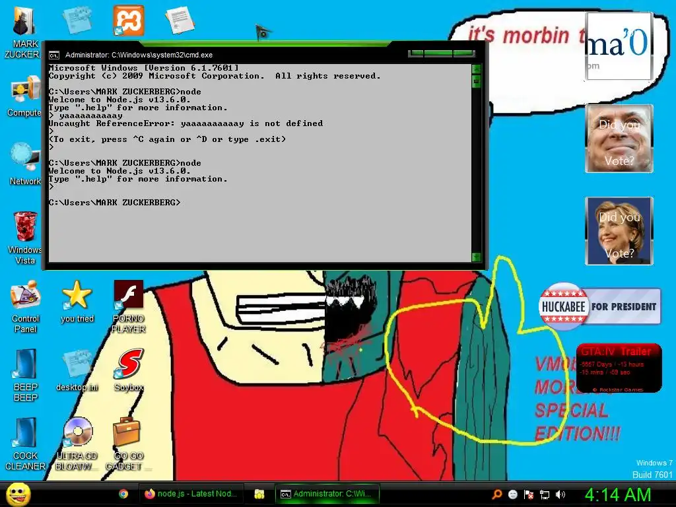The image size is (676, 507).
Task: Click the smiley face Start button
Action: click(x=18, y=494)
